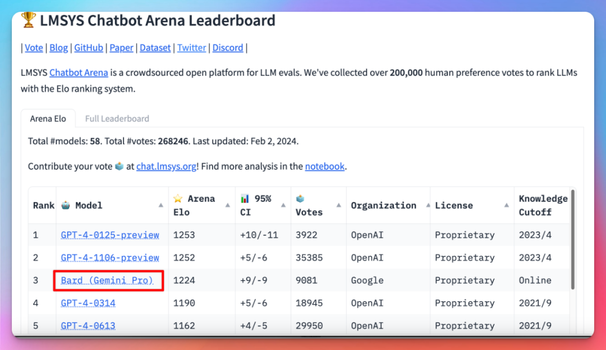Open the Discord link

pyautogui.click(x=227, y=48)
